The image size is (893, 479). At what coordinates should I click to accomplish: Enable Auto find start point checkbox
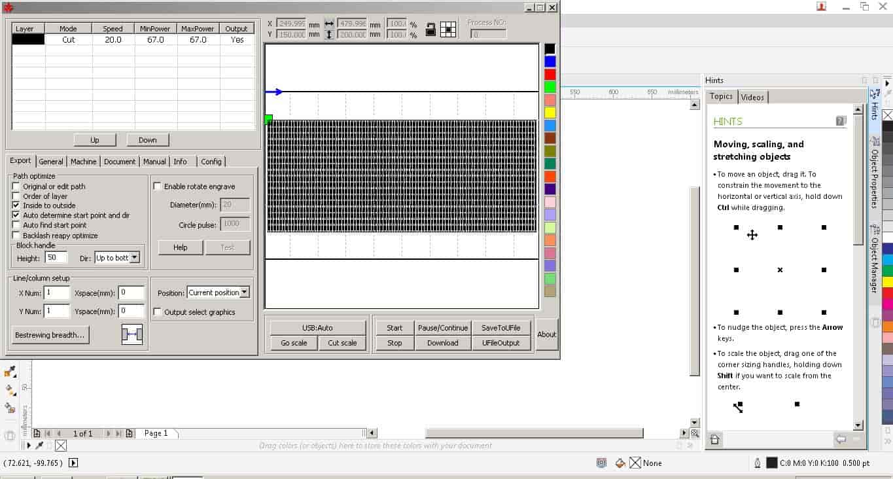16,225
